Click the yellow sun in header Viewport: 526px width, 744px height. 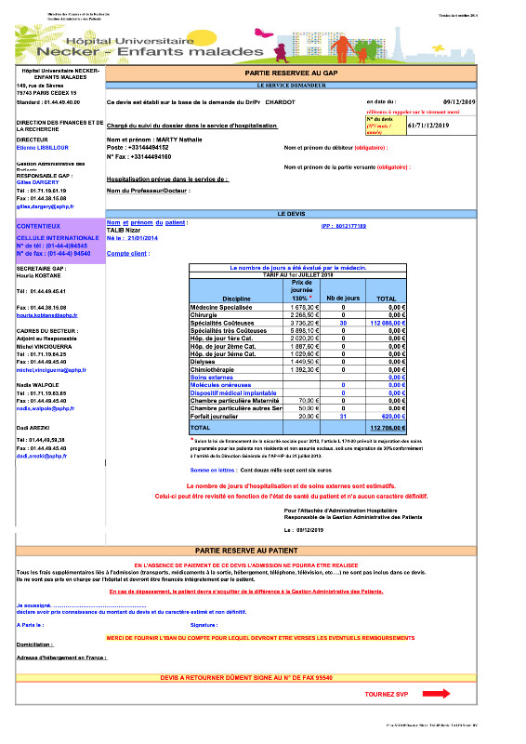coord(203,37)
